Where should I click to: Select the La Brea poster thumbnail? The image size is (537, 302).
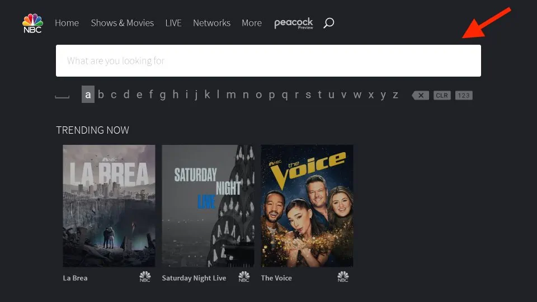[109, 206]
